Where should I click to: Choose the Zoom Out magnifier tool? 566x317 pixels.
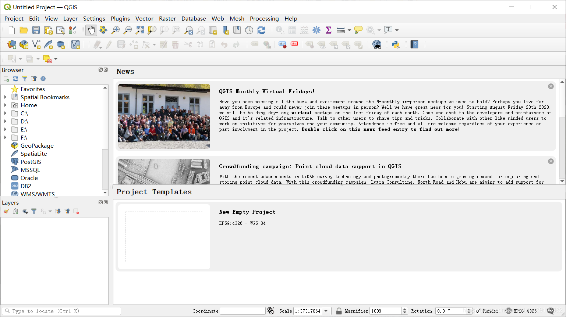(x=128, y=30)
